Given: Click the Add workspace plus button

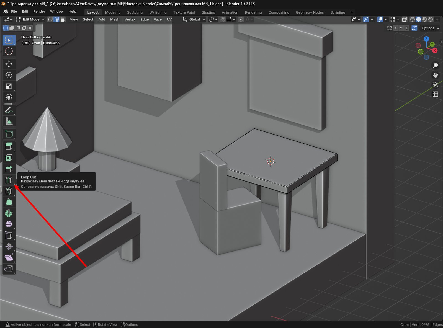Looking at the screenshot, I should [352, 12].
